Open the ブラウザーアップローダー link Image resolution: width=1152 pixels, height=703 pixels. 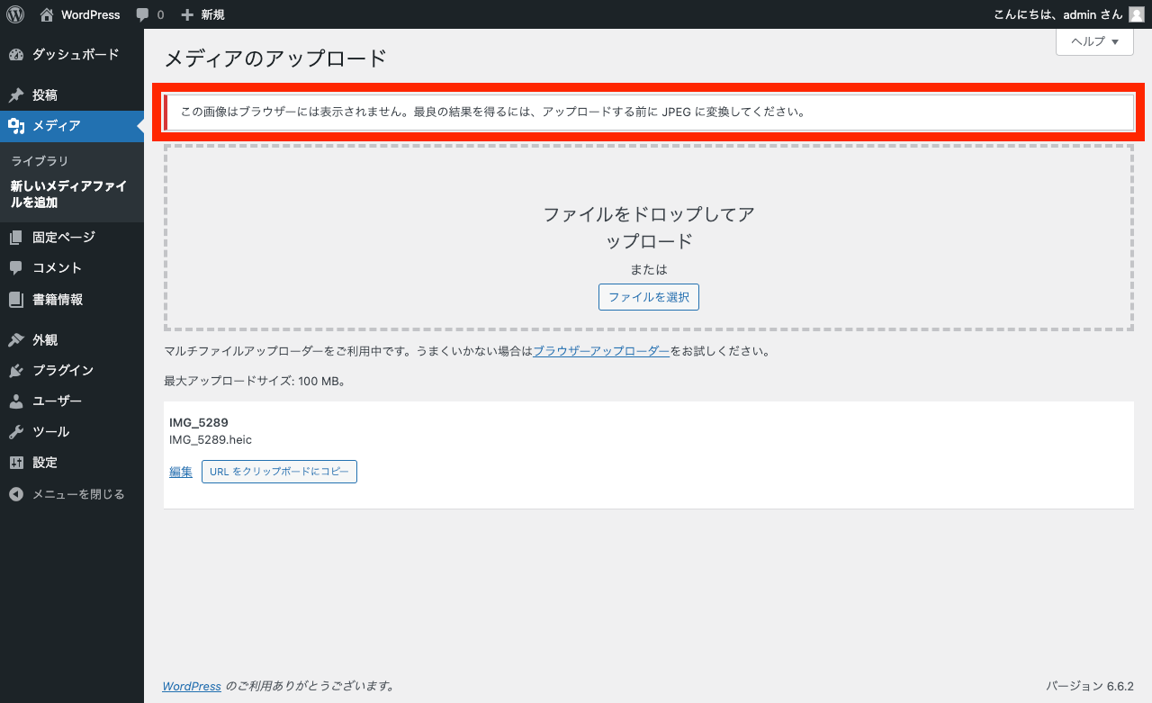(601, 351)
